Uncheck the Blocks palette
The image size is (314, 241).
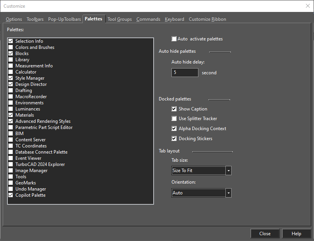pyautogui.click(x=11, y=54)
